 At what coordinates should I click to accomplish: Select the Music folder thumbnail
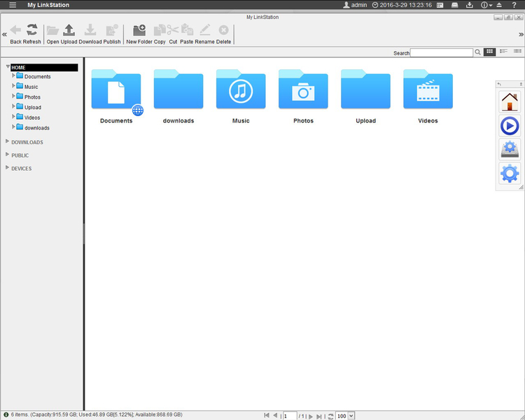coord(241,90)
